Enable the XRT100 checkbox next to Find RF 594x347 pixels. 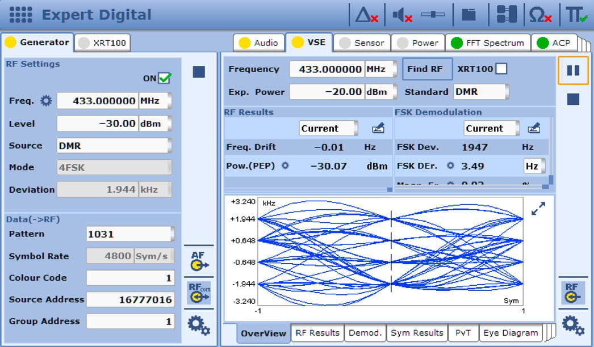point(503,69)
